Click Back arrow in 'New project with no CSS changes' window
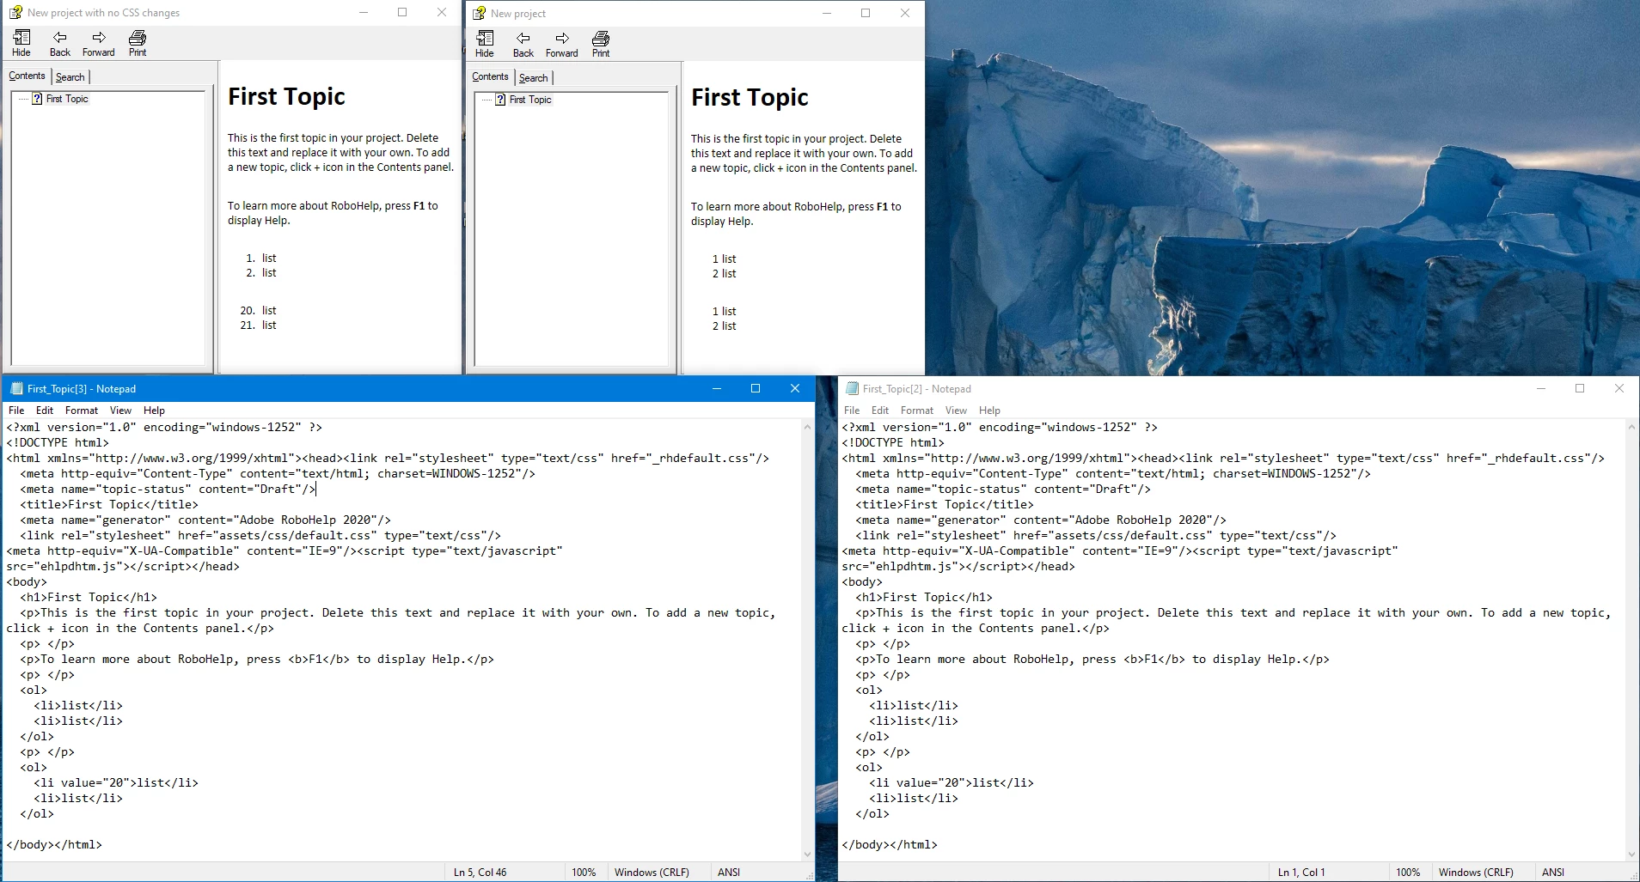The height and width of the screenshot is (882, 1640). 60,38
